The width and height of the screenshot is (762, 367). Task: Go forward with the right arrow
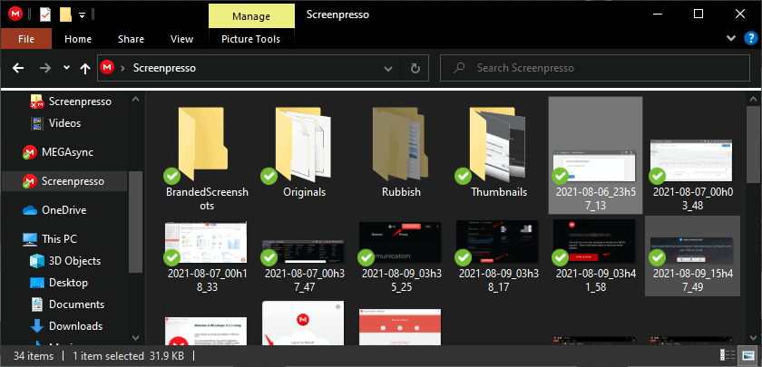tap(45, 68)
